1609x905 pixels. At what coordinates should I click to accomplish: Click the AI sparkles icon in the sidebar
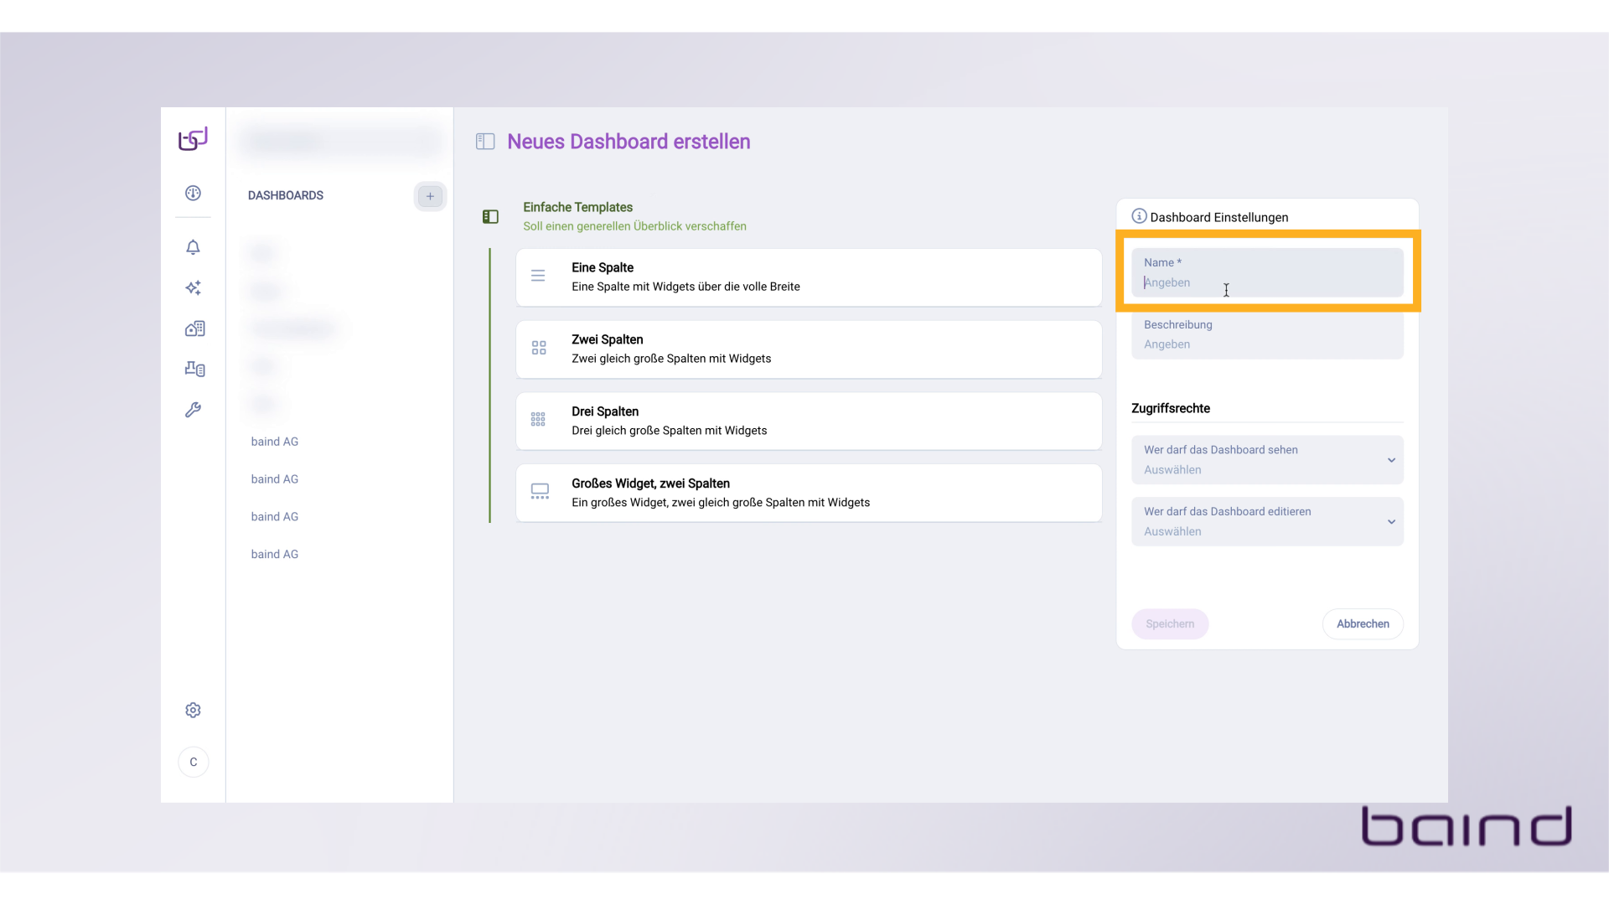point(193,288)
